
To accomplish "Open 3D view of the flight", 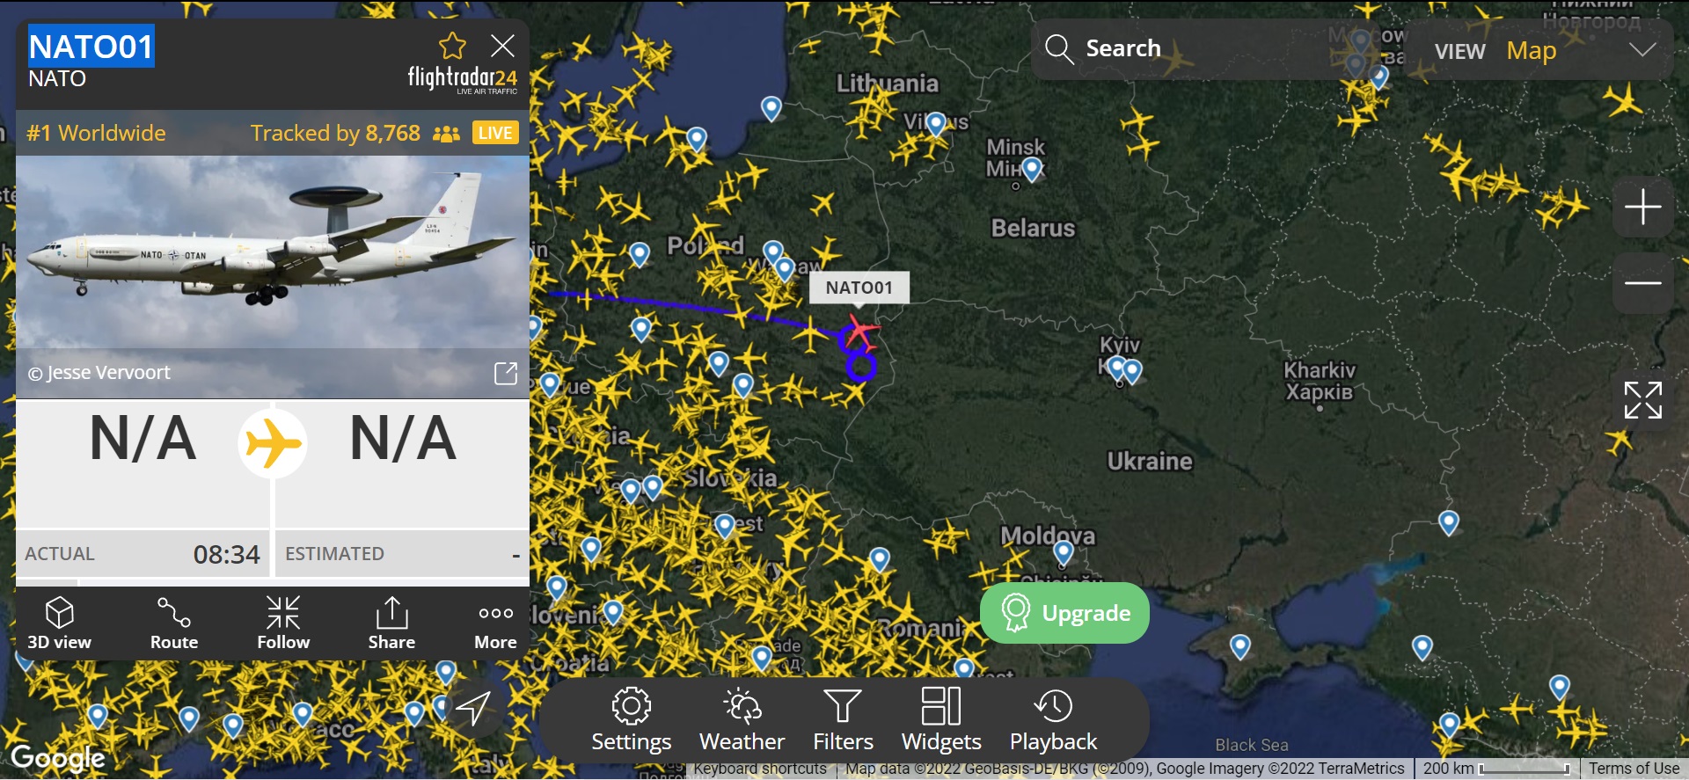I will pos(59,623).
